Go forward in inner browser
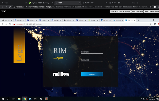The image size is (159, 101). [x=6, y=24]
